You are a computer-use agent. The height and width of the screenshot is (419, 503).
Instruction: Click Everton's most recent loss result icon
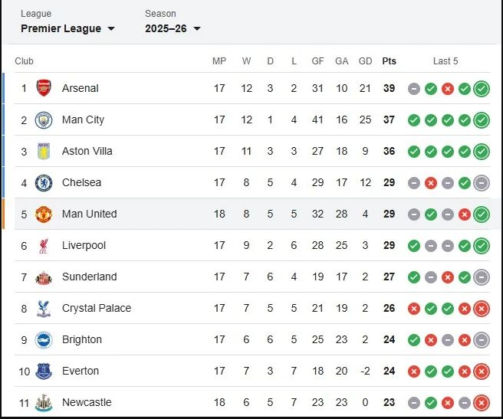(x=482, y=371)
